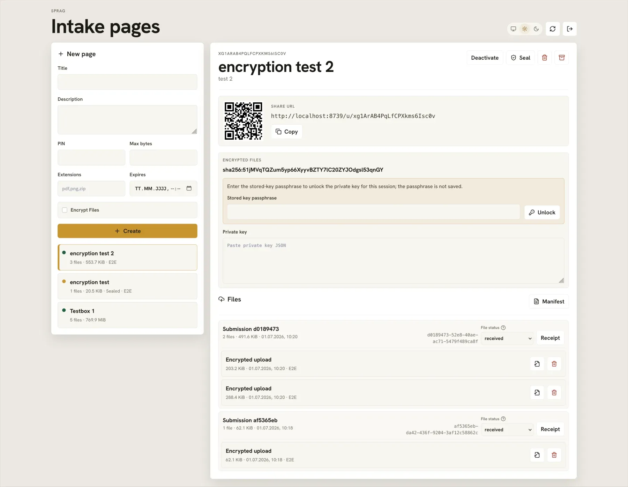
Task: Click the Seal button
Action: 520,58
